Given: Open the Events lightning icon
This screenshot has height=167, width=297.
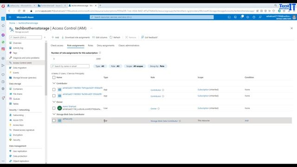Looking at the screenshot, I should 10,72.
